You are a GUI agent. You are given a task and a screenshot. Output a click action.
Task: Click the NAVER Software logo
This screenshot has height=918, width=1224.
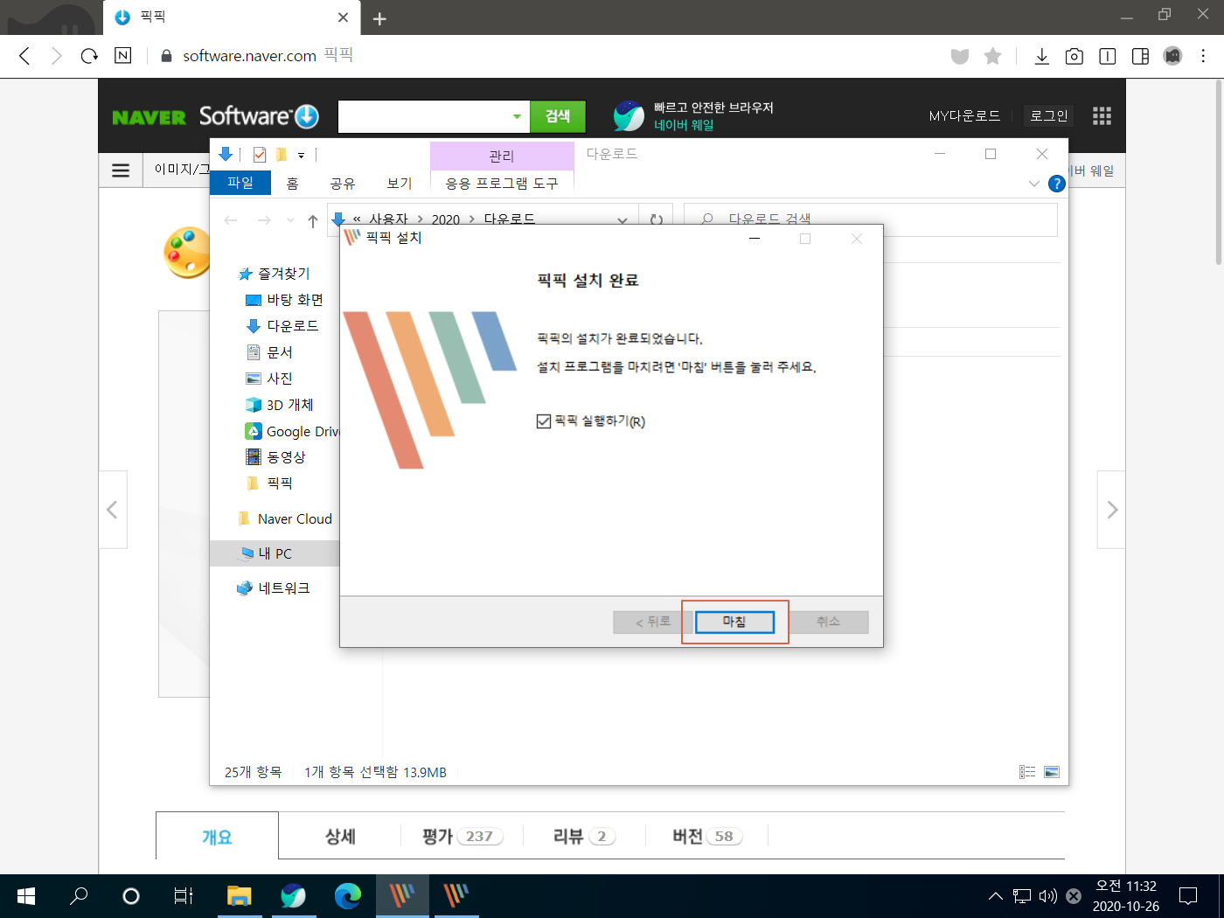(215, 116)
